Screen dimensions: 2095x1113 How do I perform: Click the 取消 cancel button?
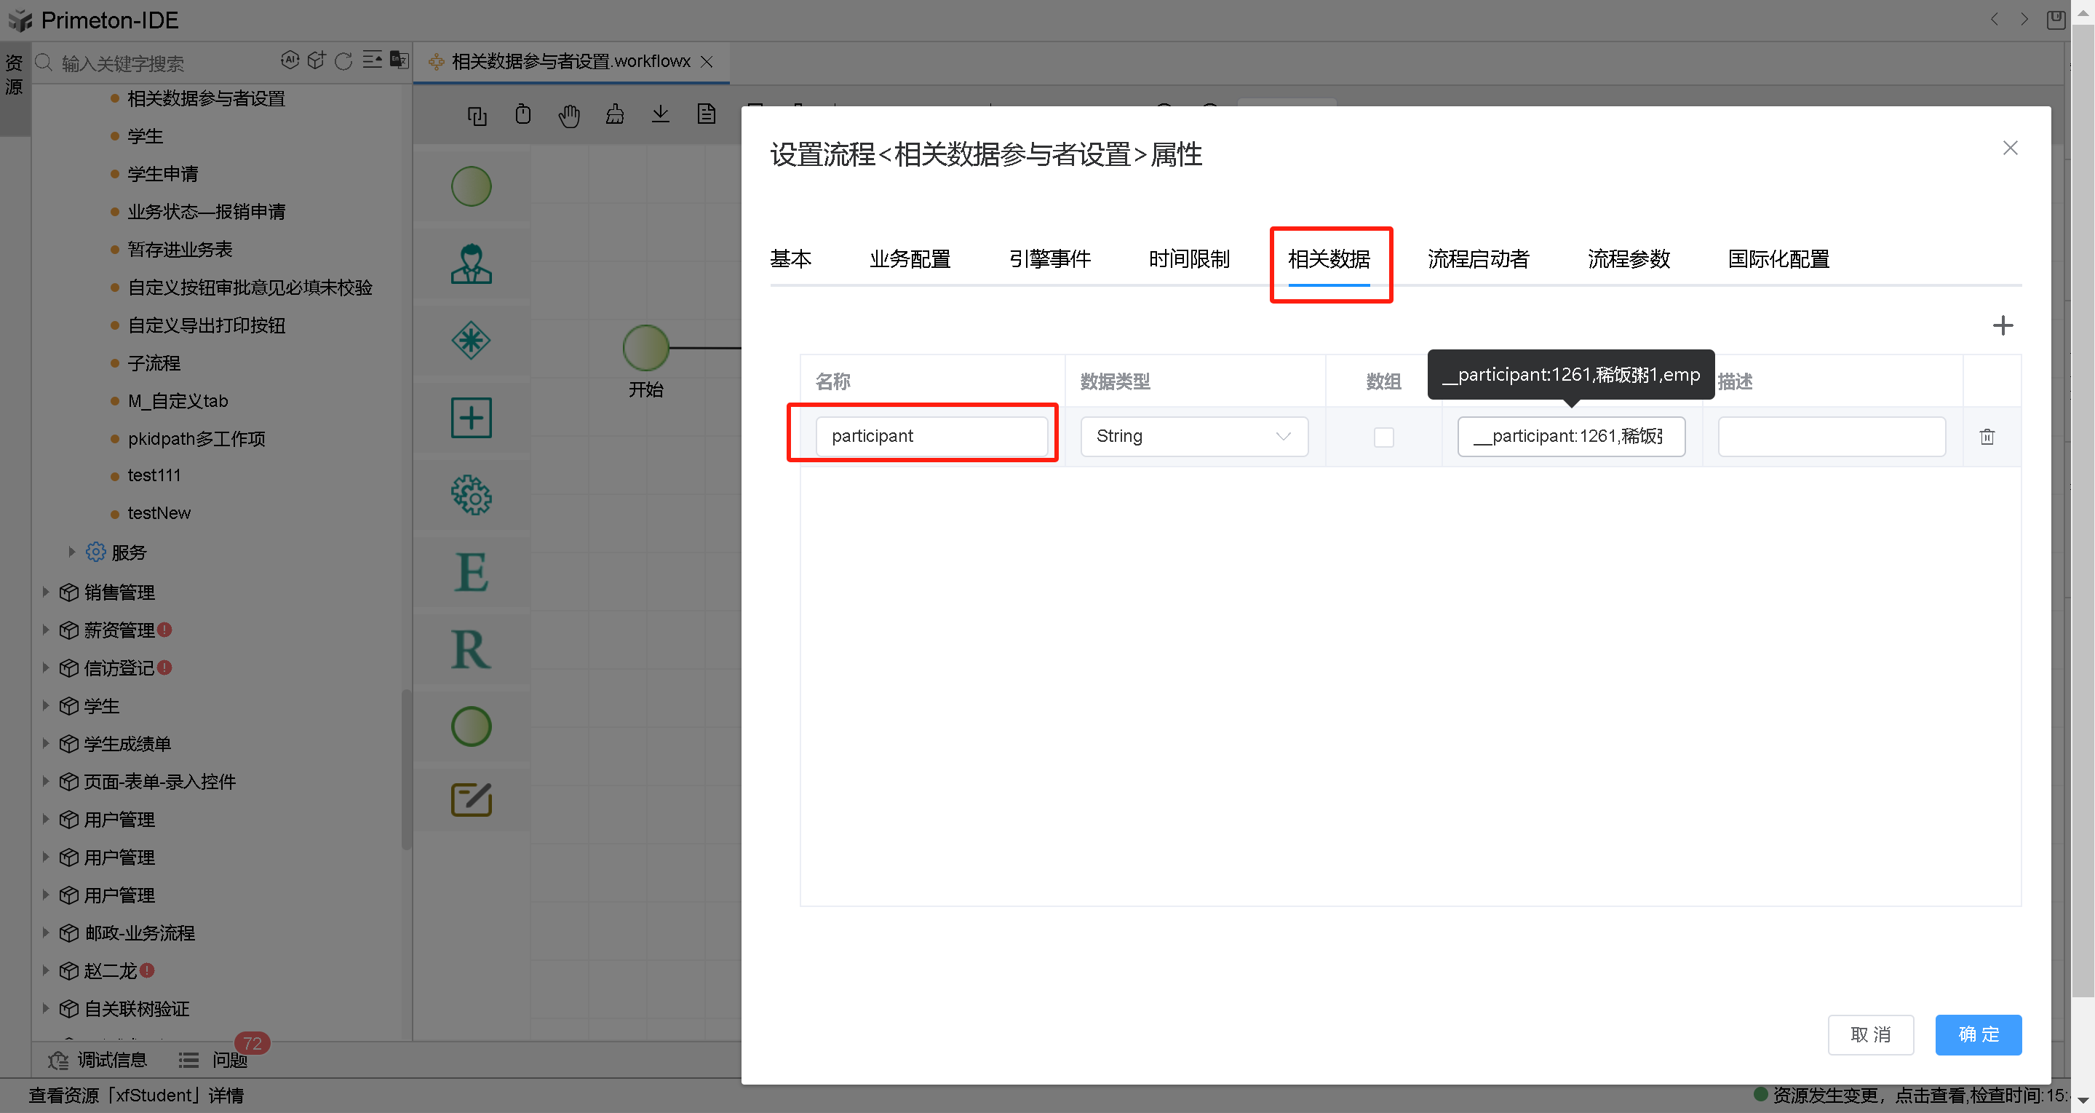pyautogui.click(x=1871, y=1034)
